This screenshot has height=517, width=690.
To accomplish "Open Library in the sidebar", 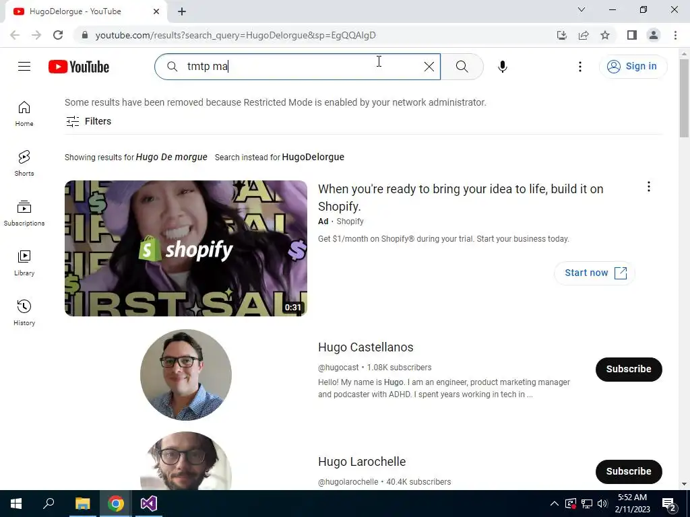I will (x=24, y=263).
